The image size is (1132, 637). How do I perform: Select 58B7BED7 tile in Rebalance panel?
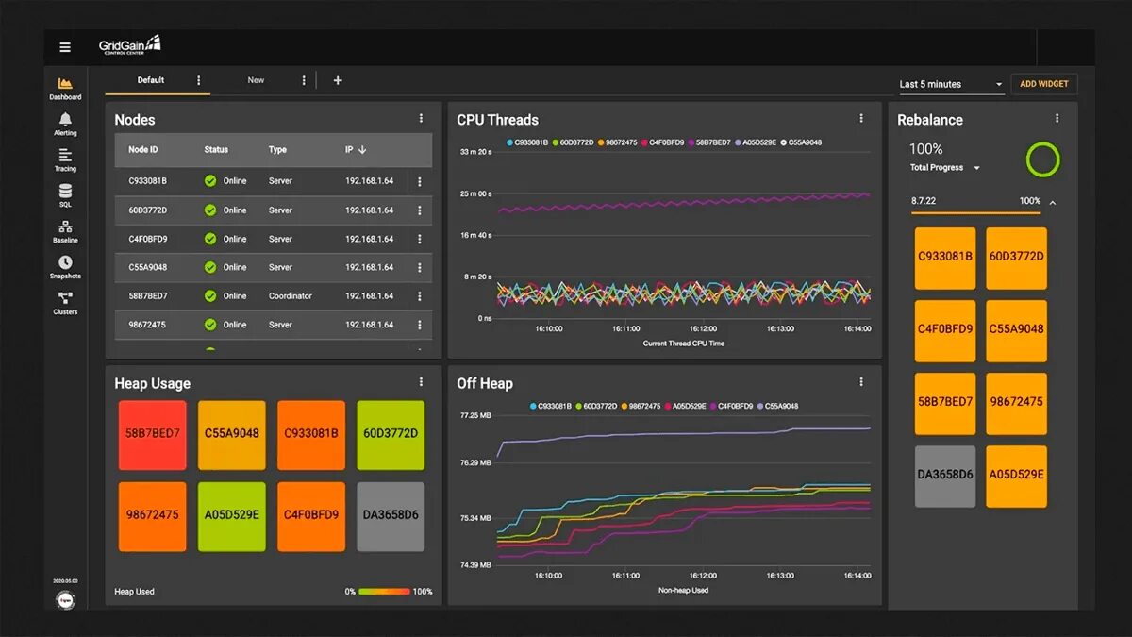pyautogui.click(x=945, y=403)
